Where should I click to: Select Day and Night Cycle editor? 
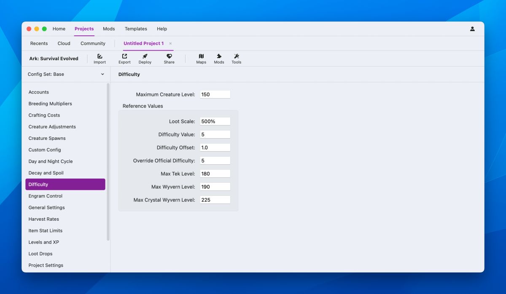pos(65,161)
